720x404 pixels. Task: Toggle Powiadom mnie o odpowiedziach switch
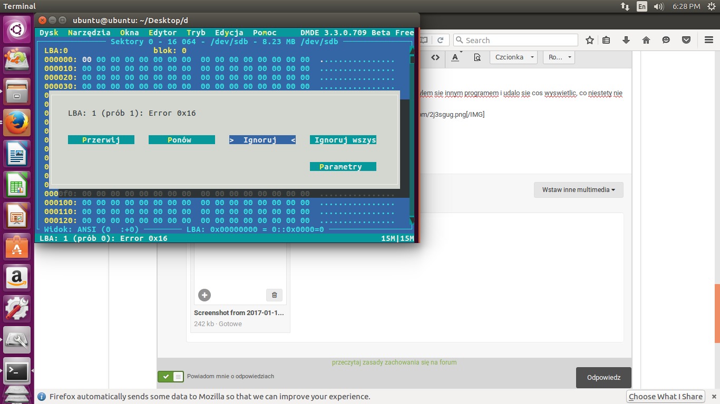tap(170, 377)
